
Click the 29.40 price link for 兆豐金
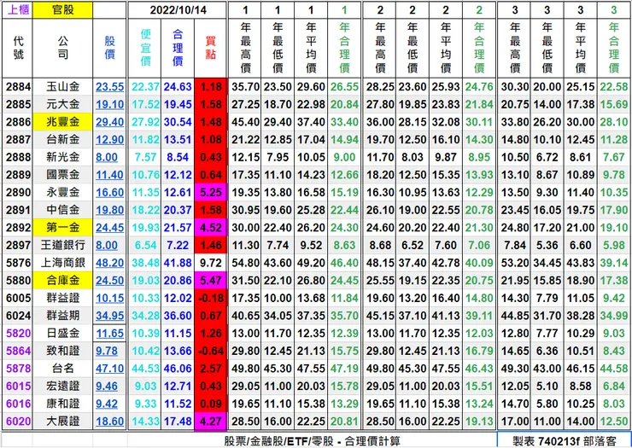click(109, 122)
